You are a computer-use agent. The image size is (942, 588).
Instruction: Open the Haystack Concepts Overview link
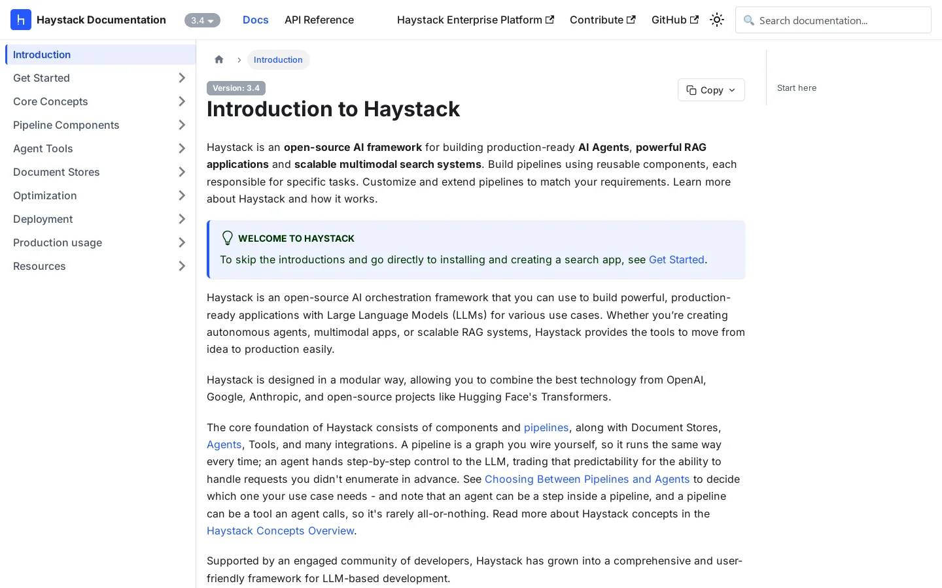pos(281,531)
